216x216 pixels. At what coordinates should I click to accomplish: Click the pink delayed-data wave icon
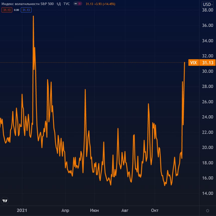tap(80, 4)
